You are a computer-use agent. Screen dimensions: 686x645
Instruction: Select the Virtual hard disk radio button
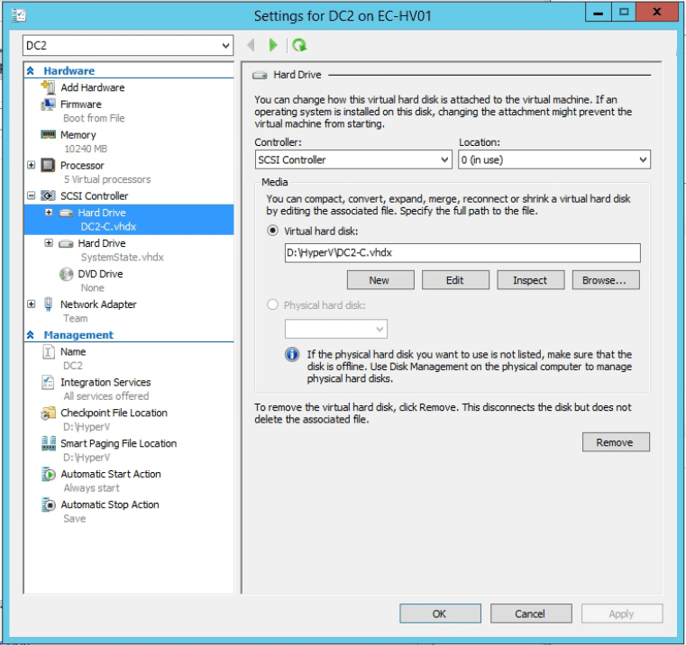(273, 231)
